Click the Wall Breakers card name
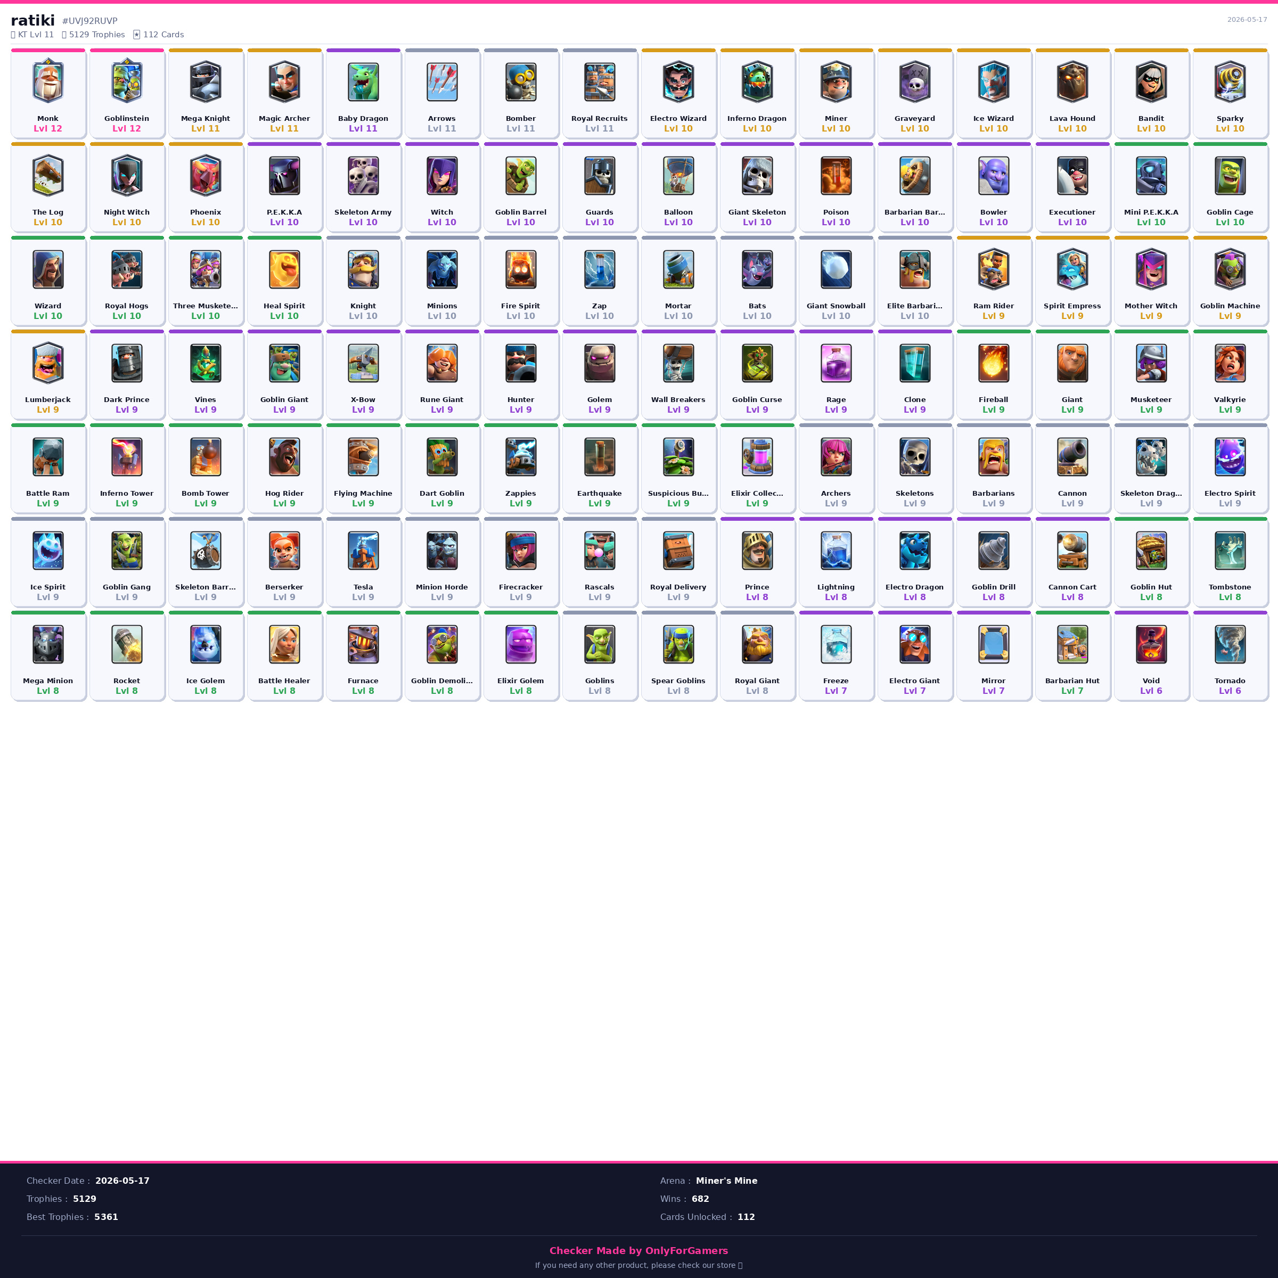This screenshot has height=1278, width=1278. [679, 399]
